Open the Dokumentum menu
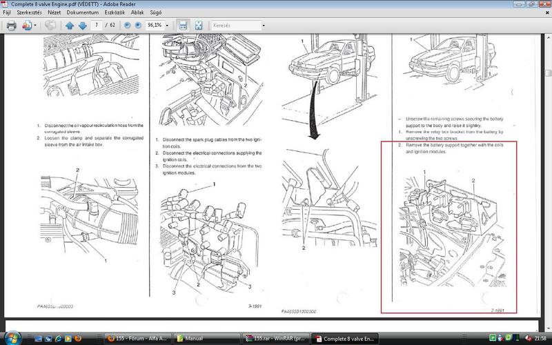The height and width of the screenshot is (345, 552). [x=81, y=12]
